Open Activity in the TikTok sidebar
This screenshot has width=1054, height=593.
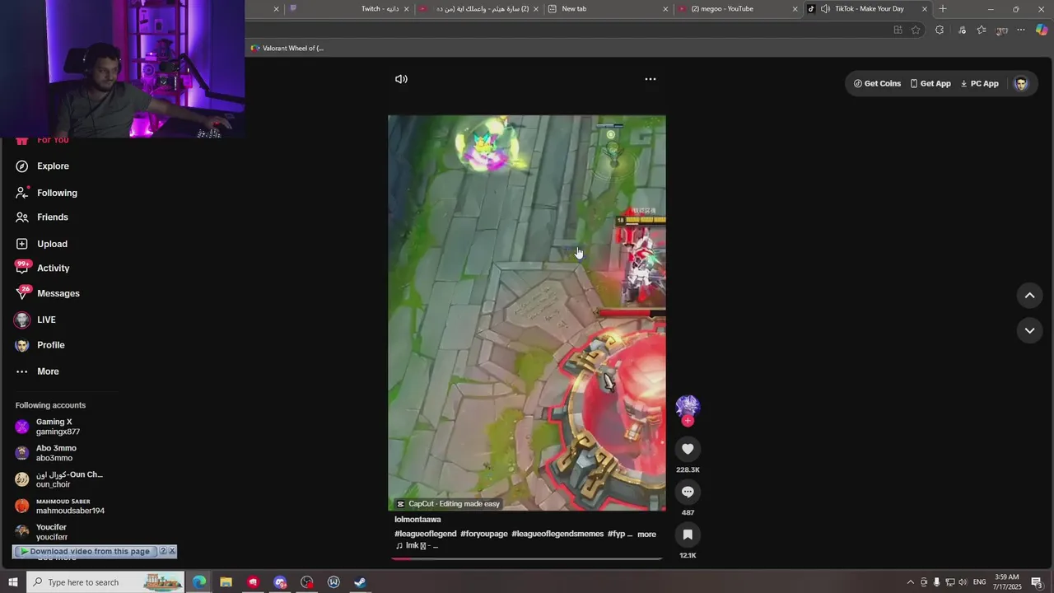pos(43,268)
